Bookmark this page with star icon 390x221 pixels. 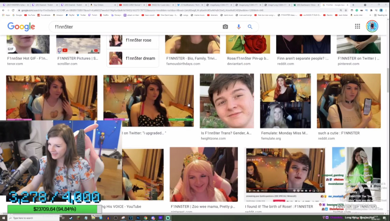pos(346,10)
